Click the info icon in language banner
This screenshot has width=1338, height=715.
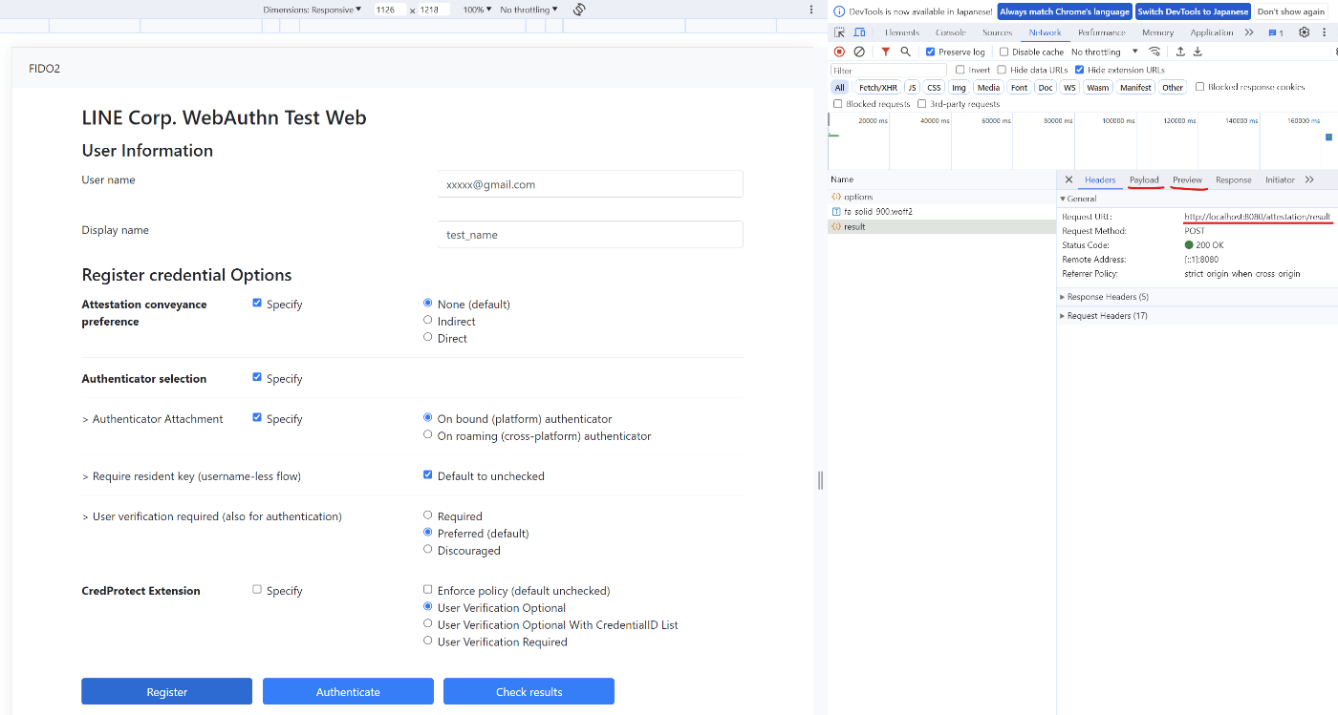[x=839, y=12]
